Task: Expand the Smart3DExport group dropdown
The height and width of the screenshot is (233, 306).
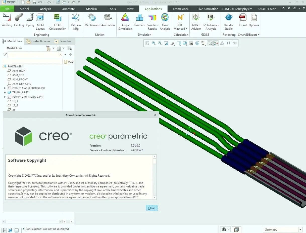Action: tap(259, 35)
